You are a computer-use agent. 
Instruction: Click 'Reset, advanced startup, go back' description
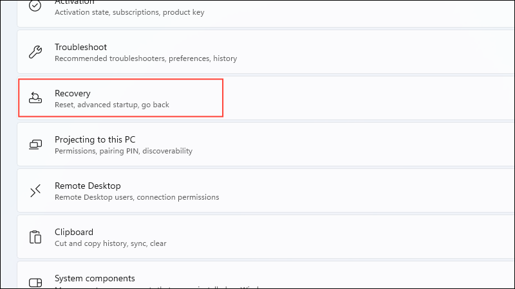point(111,105)
